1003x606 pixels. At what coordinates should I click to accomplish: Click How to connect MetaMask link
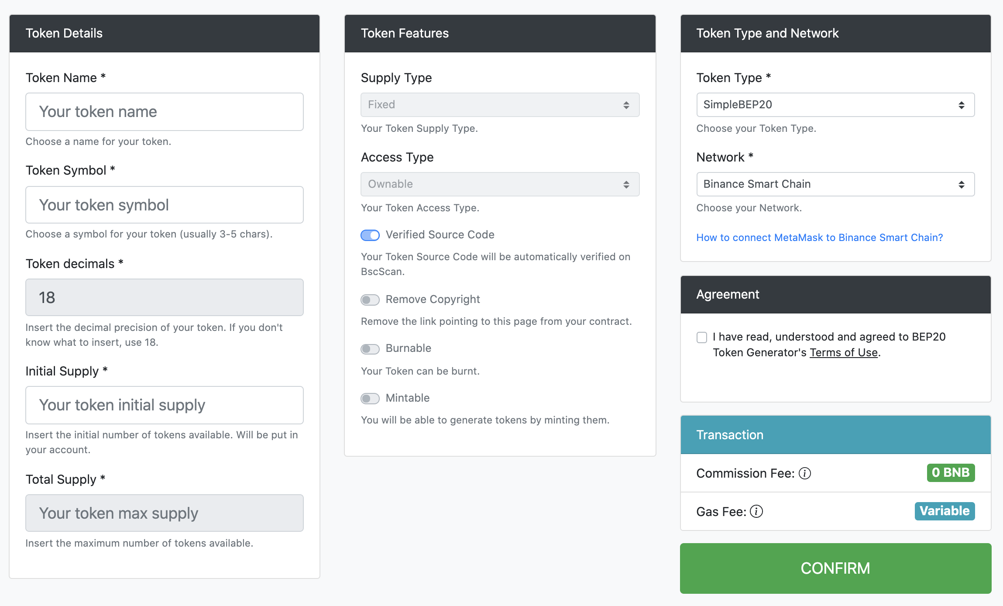820,237
